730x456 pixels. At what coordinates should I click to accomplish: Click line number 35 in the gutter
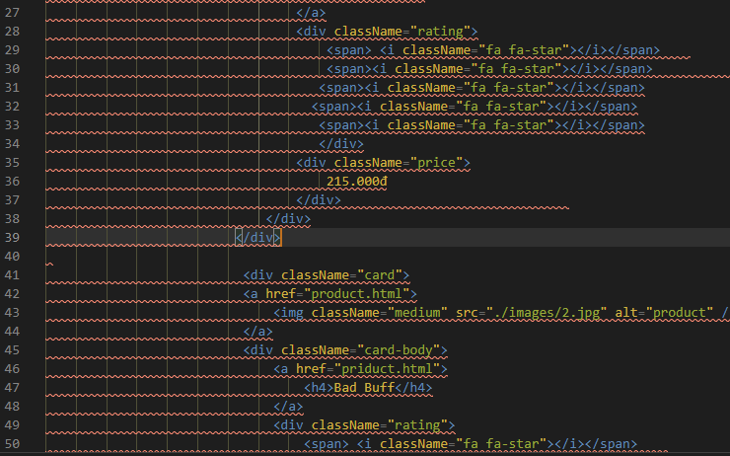[12, 163]
